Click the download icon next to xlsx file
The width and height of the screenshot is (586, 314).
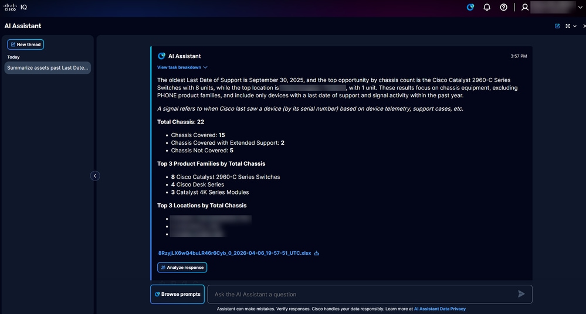coord(316,253)
